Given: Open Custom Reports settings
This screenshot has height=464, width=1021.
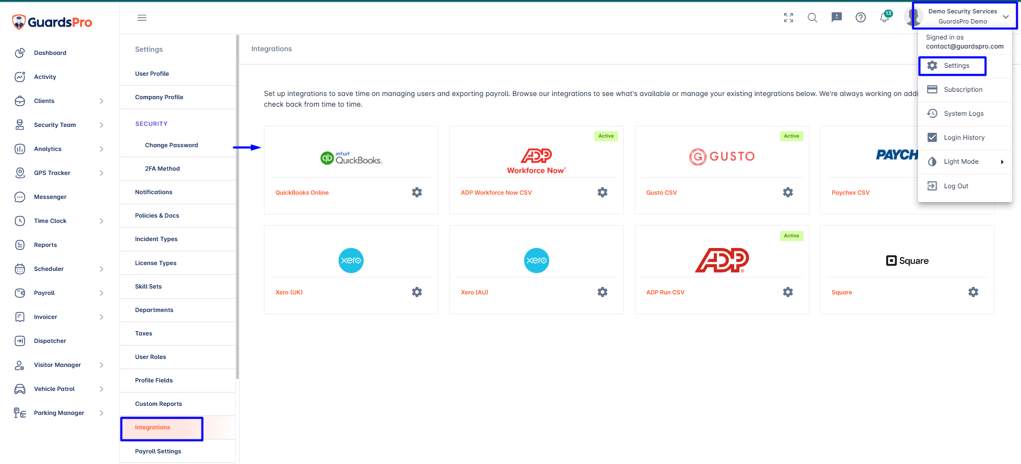Looking at the screenshot, I should [178, 404].
